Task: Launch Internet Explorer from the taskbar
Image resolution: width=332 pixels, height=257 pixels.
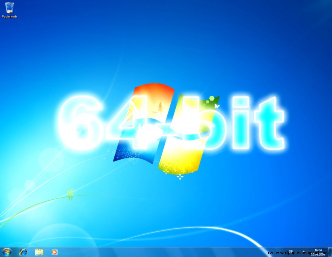Action: pyautogui.click(x=23, y=252)
